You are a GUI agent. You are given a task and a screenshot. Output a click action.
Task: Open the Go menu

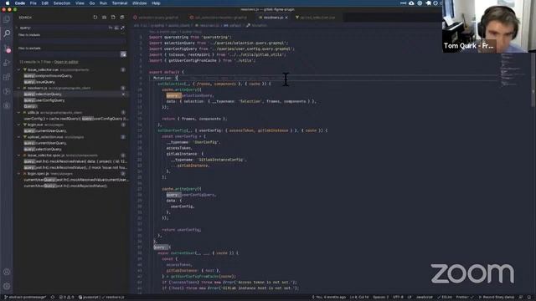point(92,3)
